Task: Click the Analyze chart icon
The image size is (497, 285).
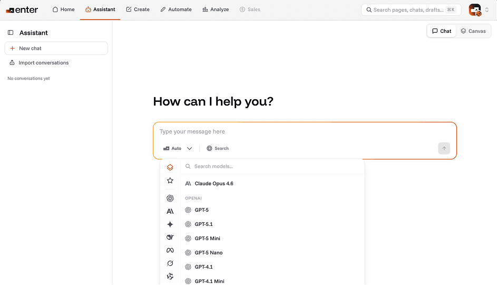Action: pyautogui.click(x=205, y=9)
